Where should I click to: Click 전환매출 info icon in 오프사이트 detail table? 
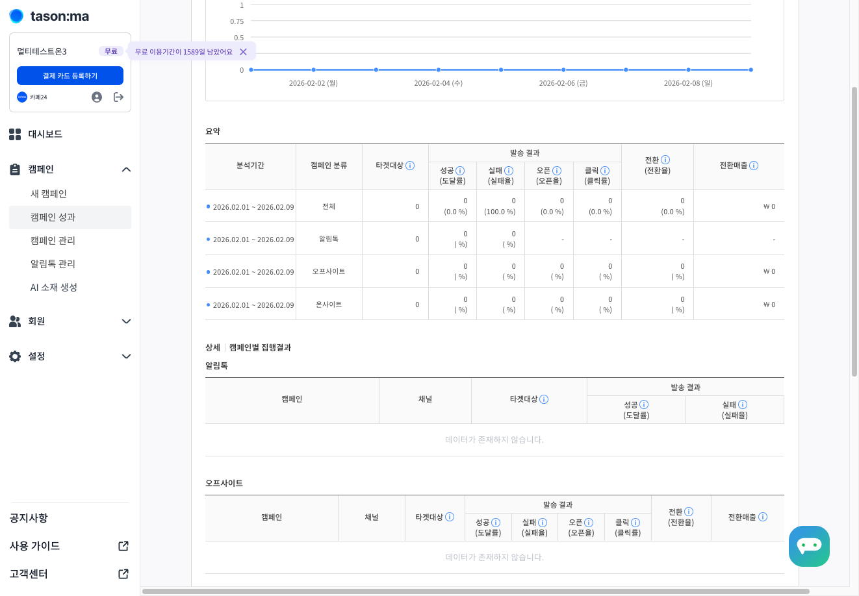point(763,517)
